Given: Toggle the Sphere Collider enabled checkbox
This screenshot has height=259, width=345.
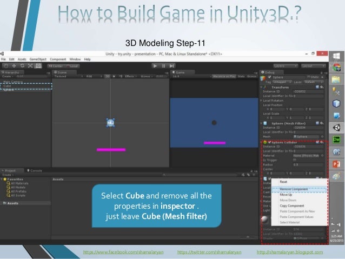Looking at the screenshot, I should point(269,142).
